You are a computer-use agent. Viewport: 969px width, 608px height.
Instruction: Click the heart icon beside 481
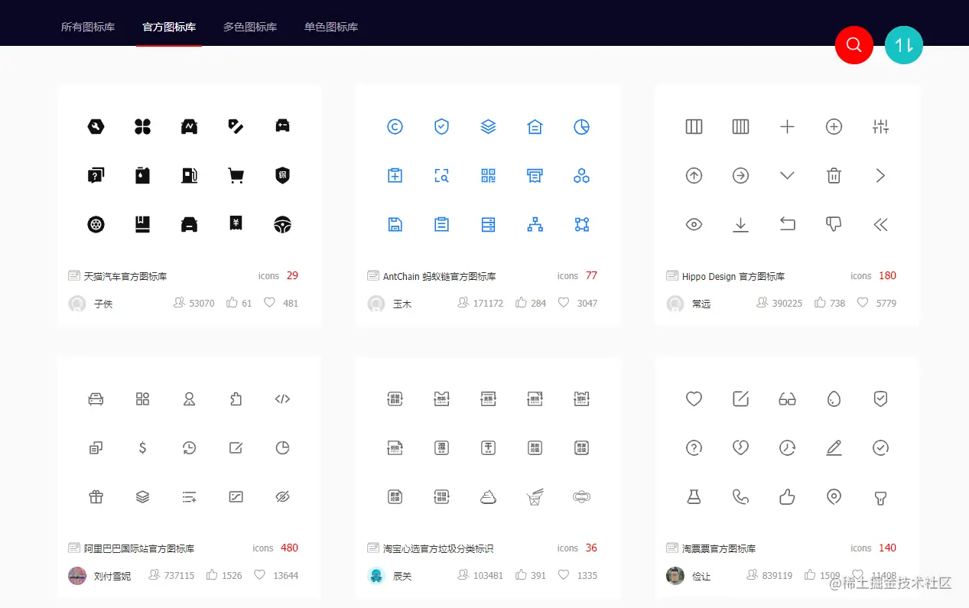pos(269,303)
